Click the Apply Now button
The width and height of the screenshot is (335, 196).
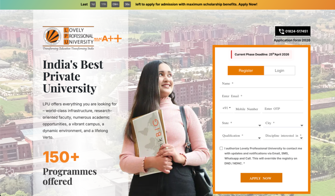(261, 178)
